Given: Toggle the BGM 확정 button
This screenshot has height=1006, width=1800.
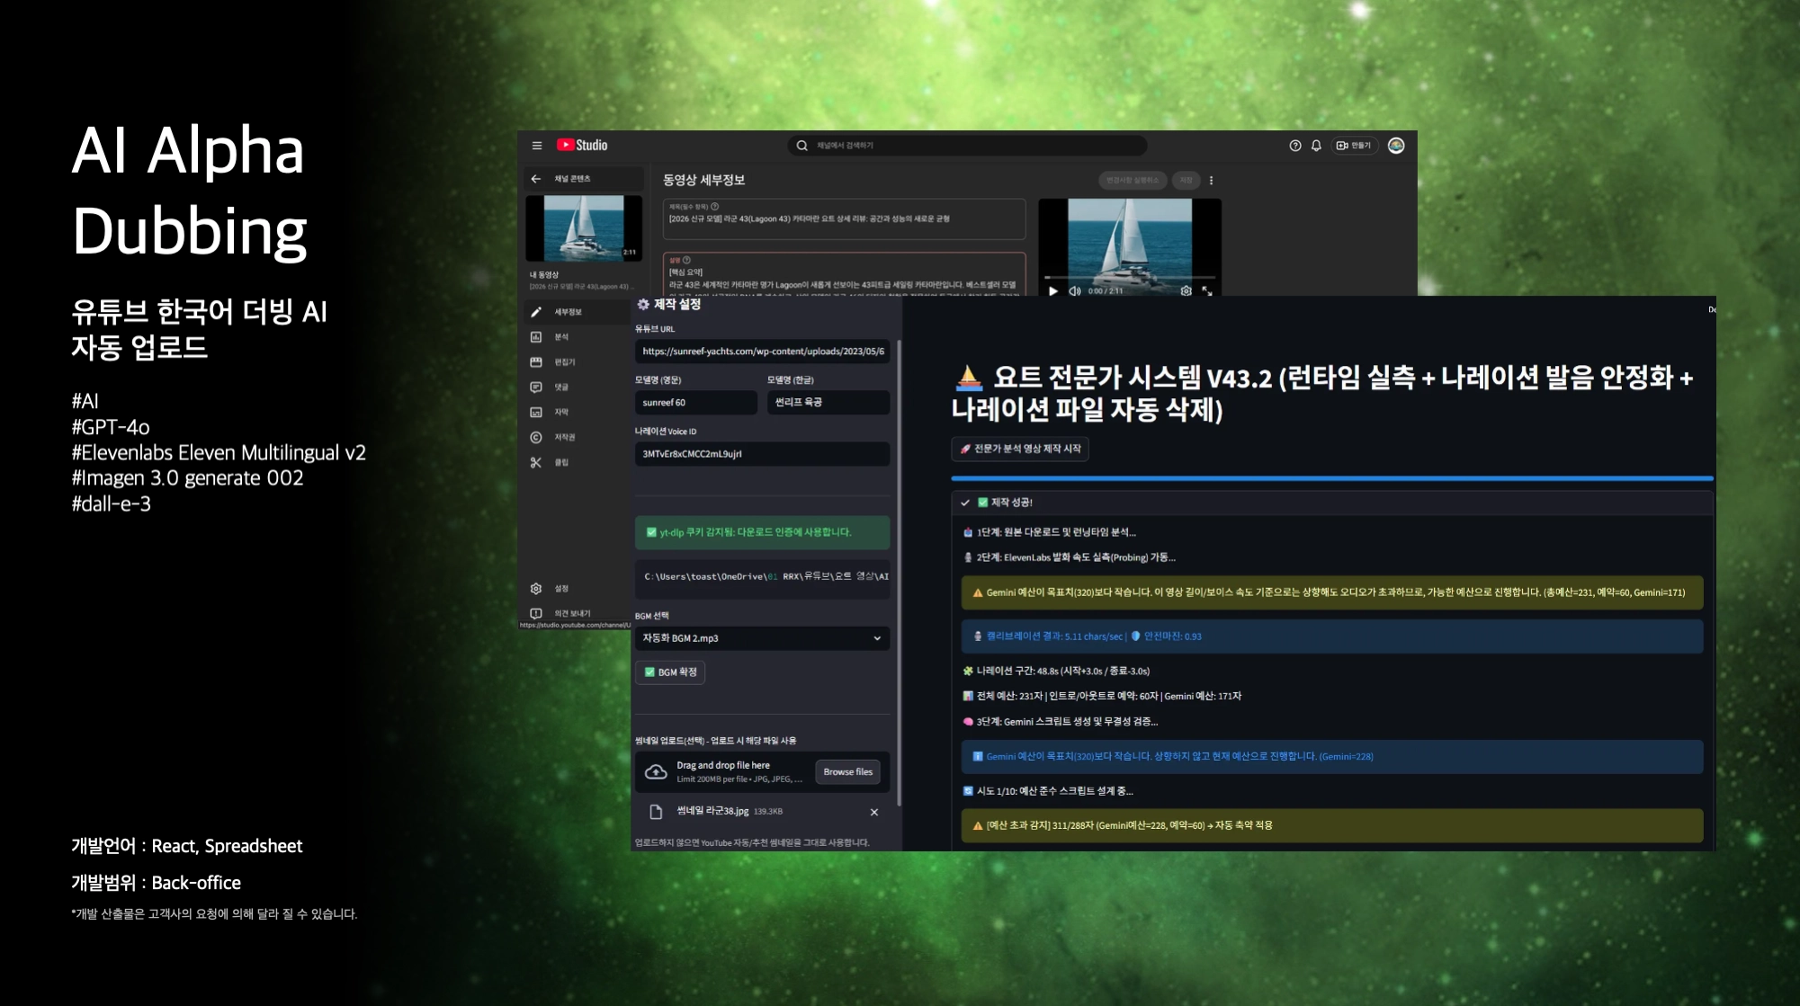Looking at the screenshot, I should [x=670, y=672].
